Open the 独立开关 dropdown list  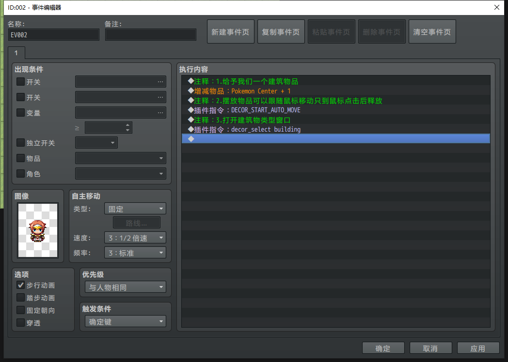point(96,143)
